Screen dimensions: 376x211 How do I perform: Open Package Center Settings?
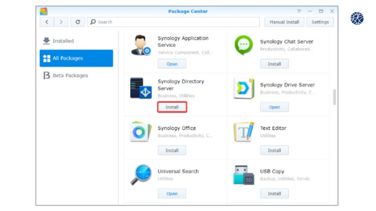click(x=320, y=22)
